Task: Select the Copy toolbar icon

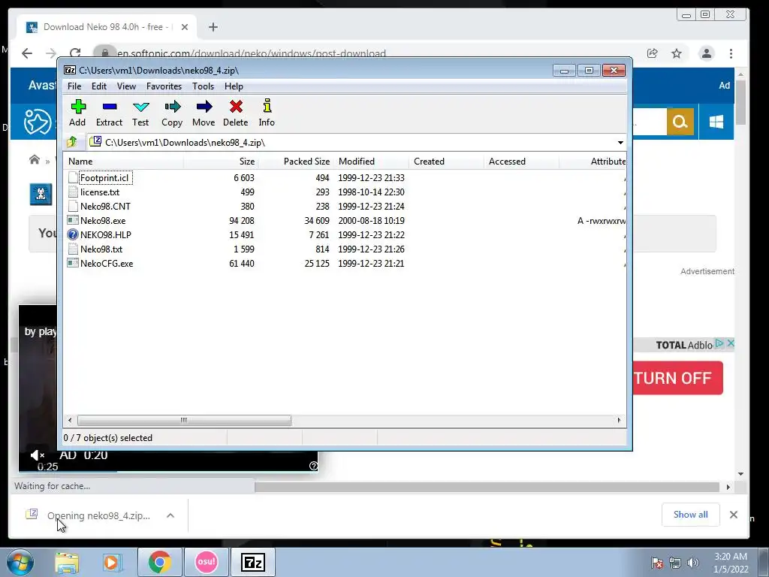Action: click(172, 113)
